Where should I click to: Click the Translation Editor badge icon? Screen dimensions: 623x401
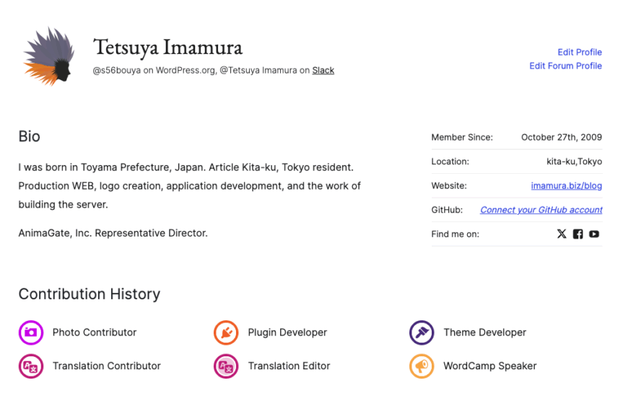(226, 366)
